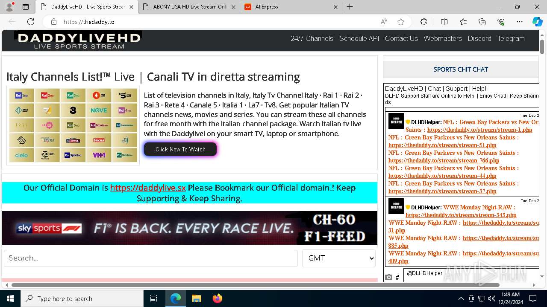The image size is (547, 307).
Task: Click the SPORTS CHIT CHAT header
Action: [x=461, y=69]
